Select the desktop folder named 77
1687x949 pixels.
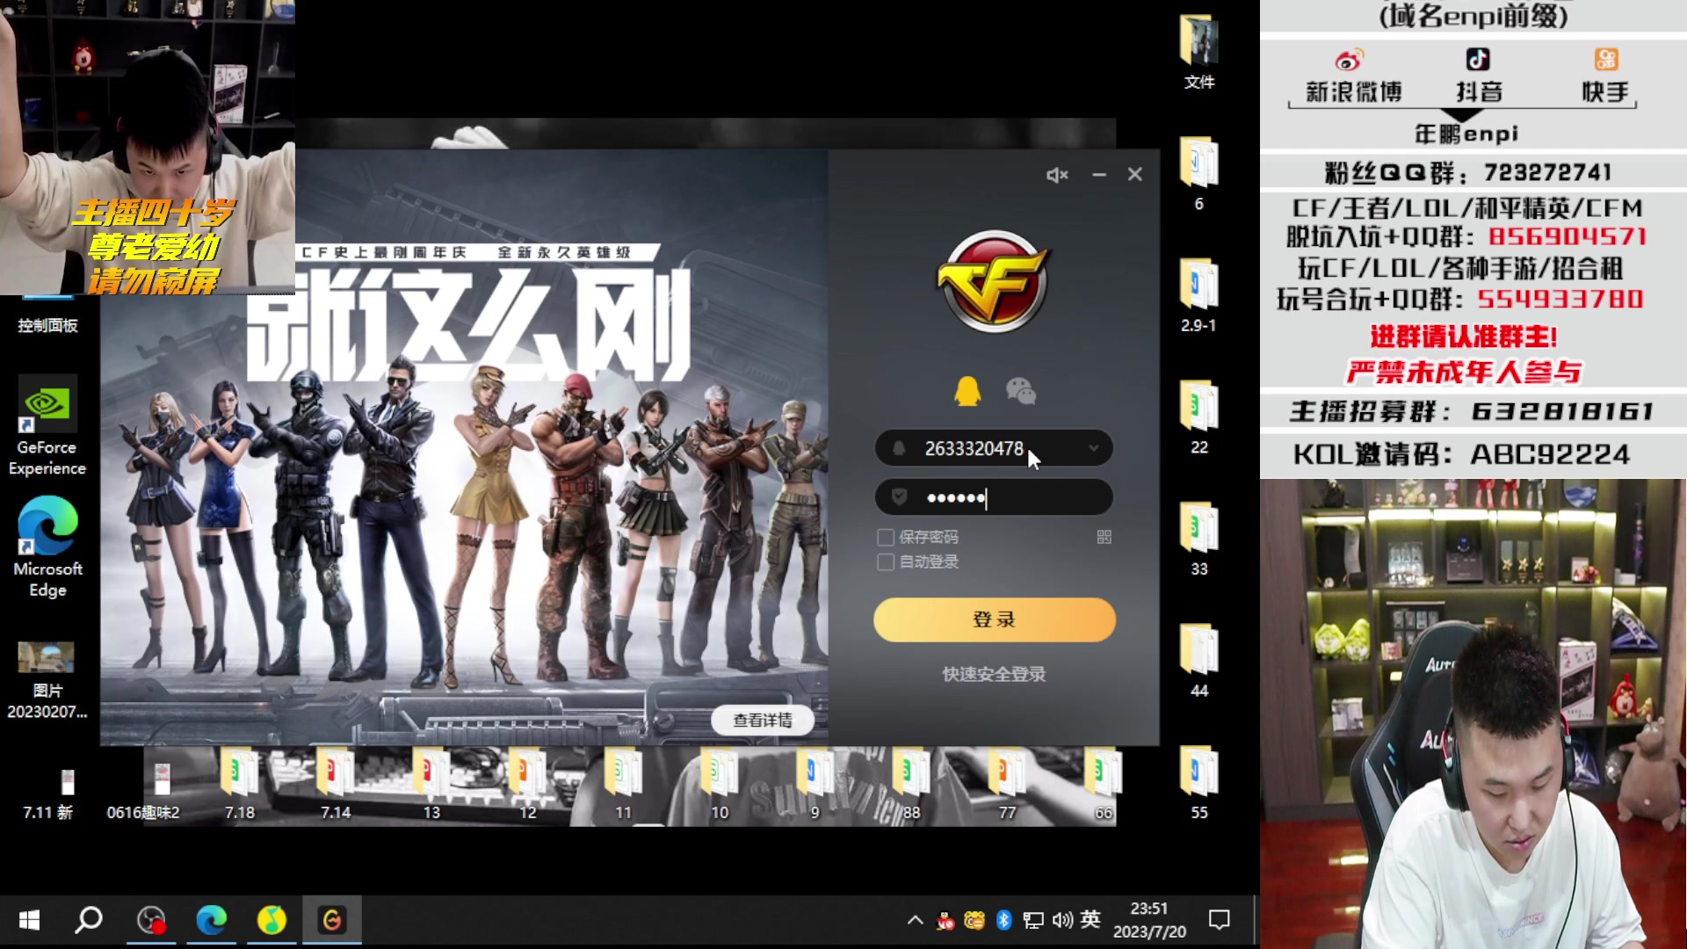(1008, 784)
